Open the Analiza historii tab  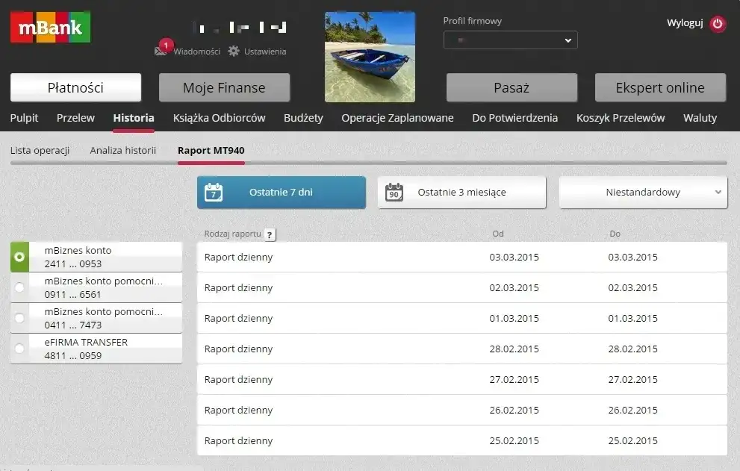click(123, 150)
